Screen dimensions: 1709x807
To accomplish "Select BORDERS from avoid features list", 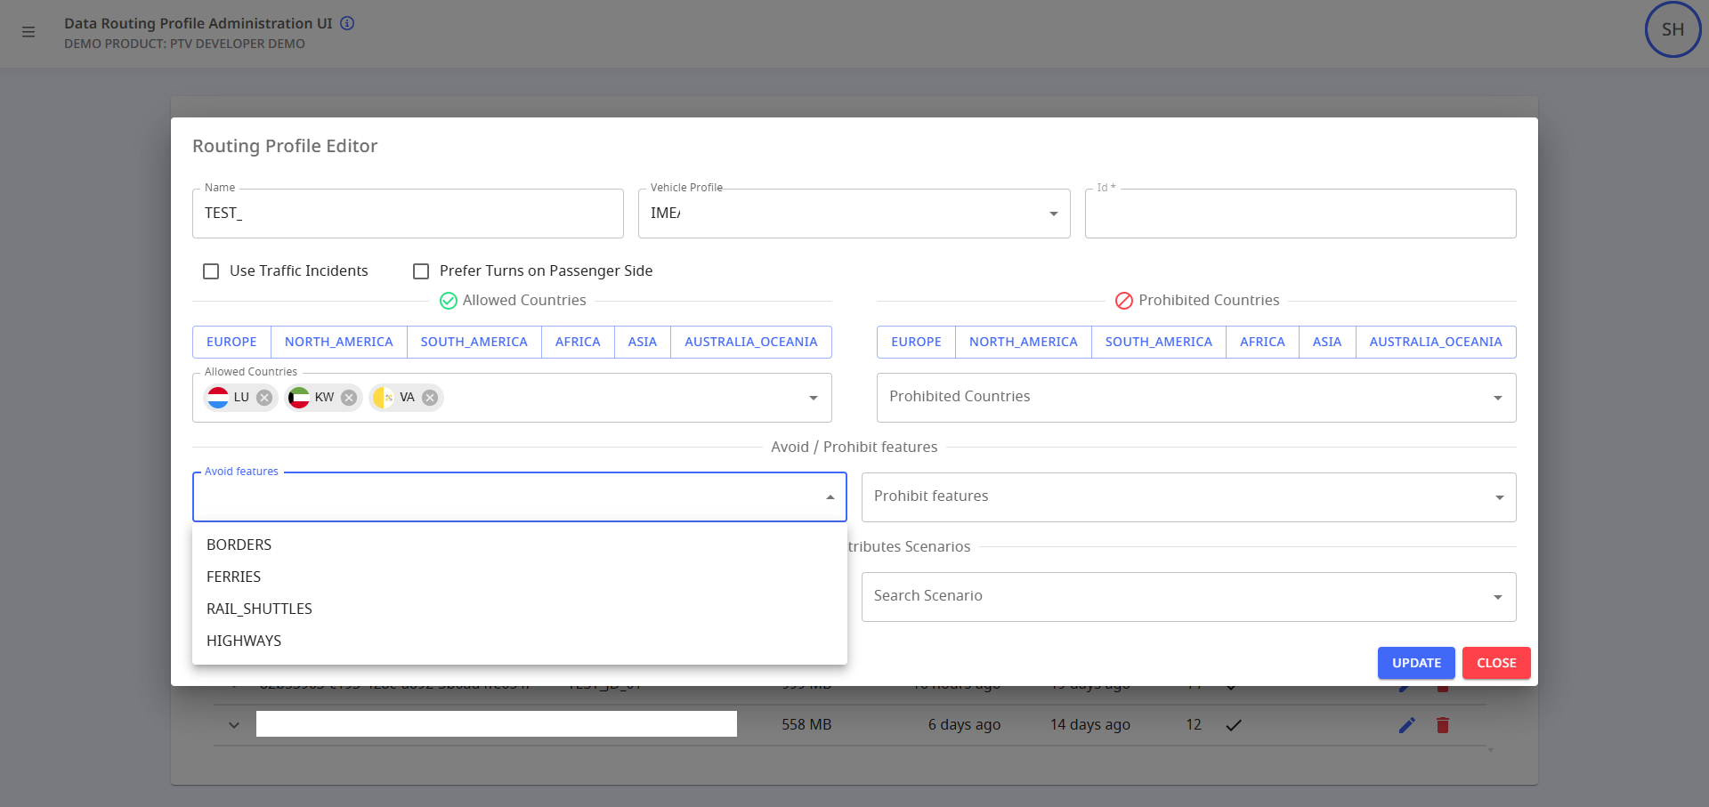I will 239,545.
